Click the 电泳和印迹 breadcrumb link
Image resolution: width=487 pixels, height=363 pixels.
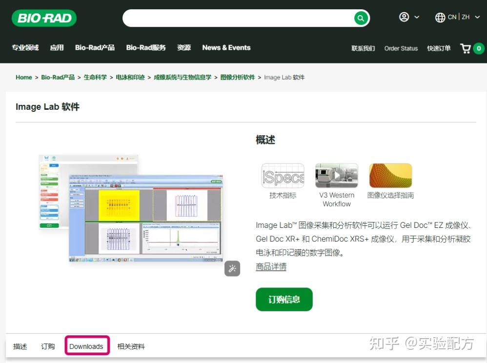pyautogui.click(x=130, y=77)
